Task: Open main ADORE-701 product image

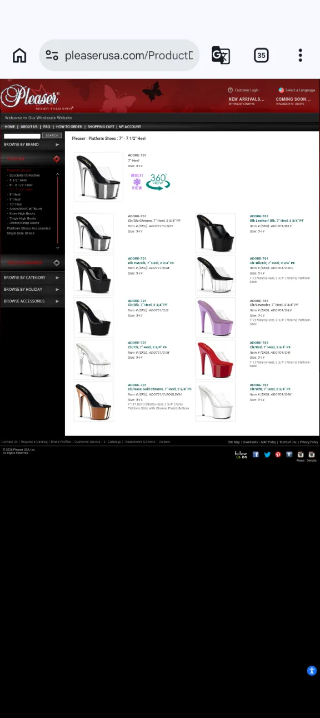Action: [x=98, y=177]
